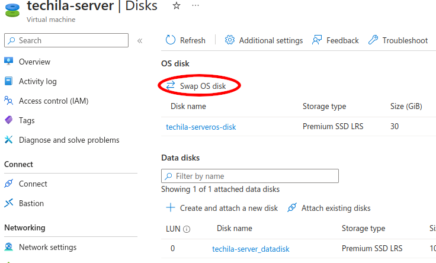Go to Activity log
Screen dimensions: 436x263
(x=37, y=81)
